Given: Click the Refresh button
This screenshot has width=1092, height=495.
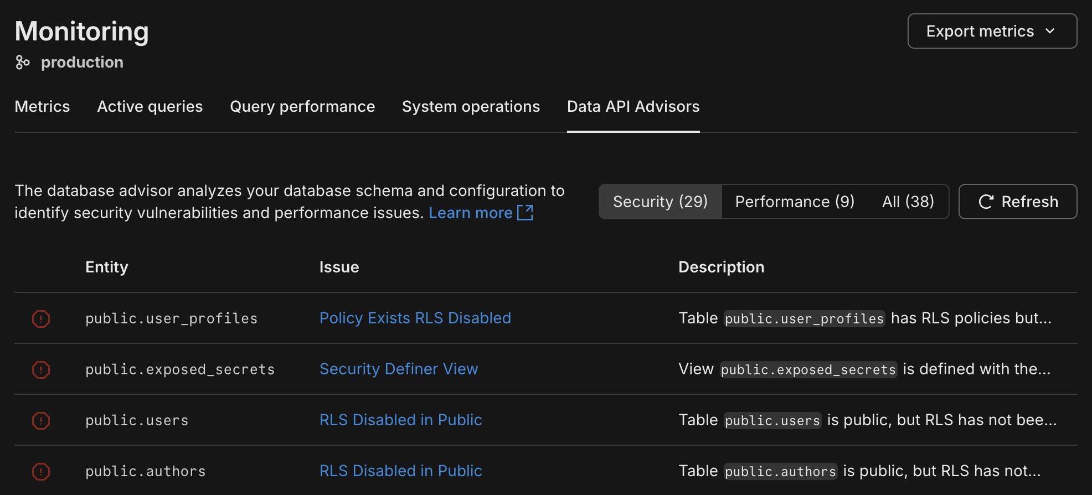Looking at the screenshot, I should (x=1018, y=202).
